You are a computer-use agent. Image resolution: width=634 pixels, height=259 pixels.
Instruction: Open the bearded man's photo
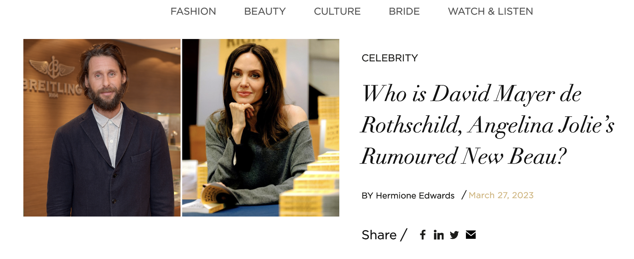(102, 128)
